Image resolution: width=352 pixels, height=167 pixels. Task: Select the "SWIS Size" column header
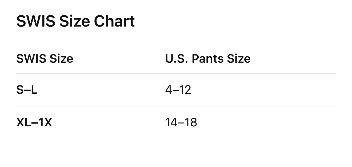pos(45,58)
